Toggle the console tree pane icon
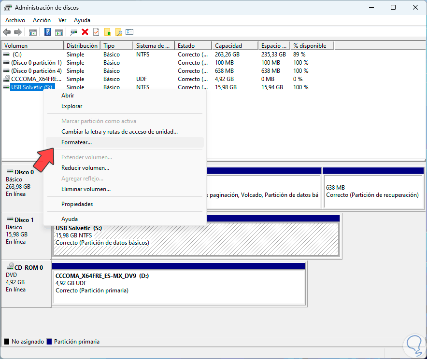Image resolution: width=427 pixels, height=359 pixels. [x=33, y=32]
